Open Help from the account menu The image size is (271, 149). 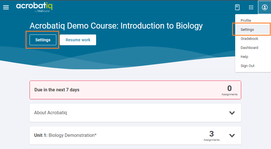tap(244, 57)
